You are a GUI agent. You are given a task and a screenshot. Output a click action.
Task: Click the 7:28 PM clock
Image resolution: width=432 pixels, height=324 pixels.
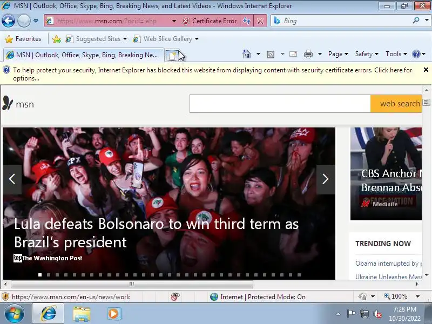404,309
